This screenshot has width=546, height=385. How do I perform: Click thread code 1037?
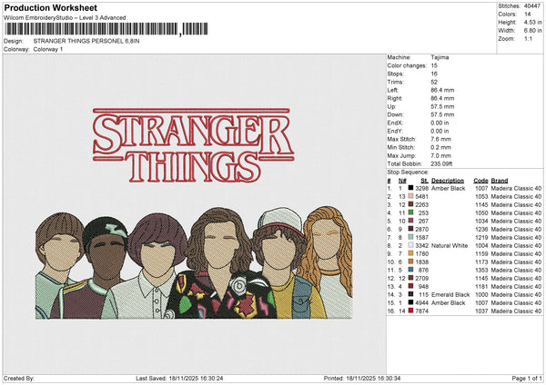pyautogui.click(x=481, y=311)
